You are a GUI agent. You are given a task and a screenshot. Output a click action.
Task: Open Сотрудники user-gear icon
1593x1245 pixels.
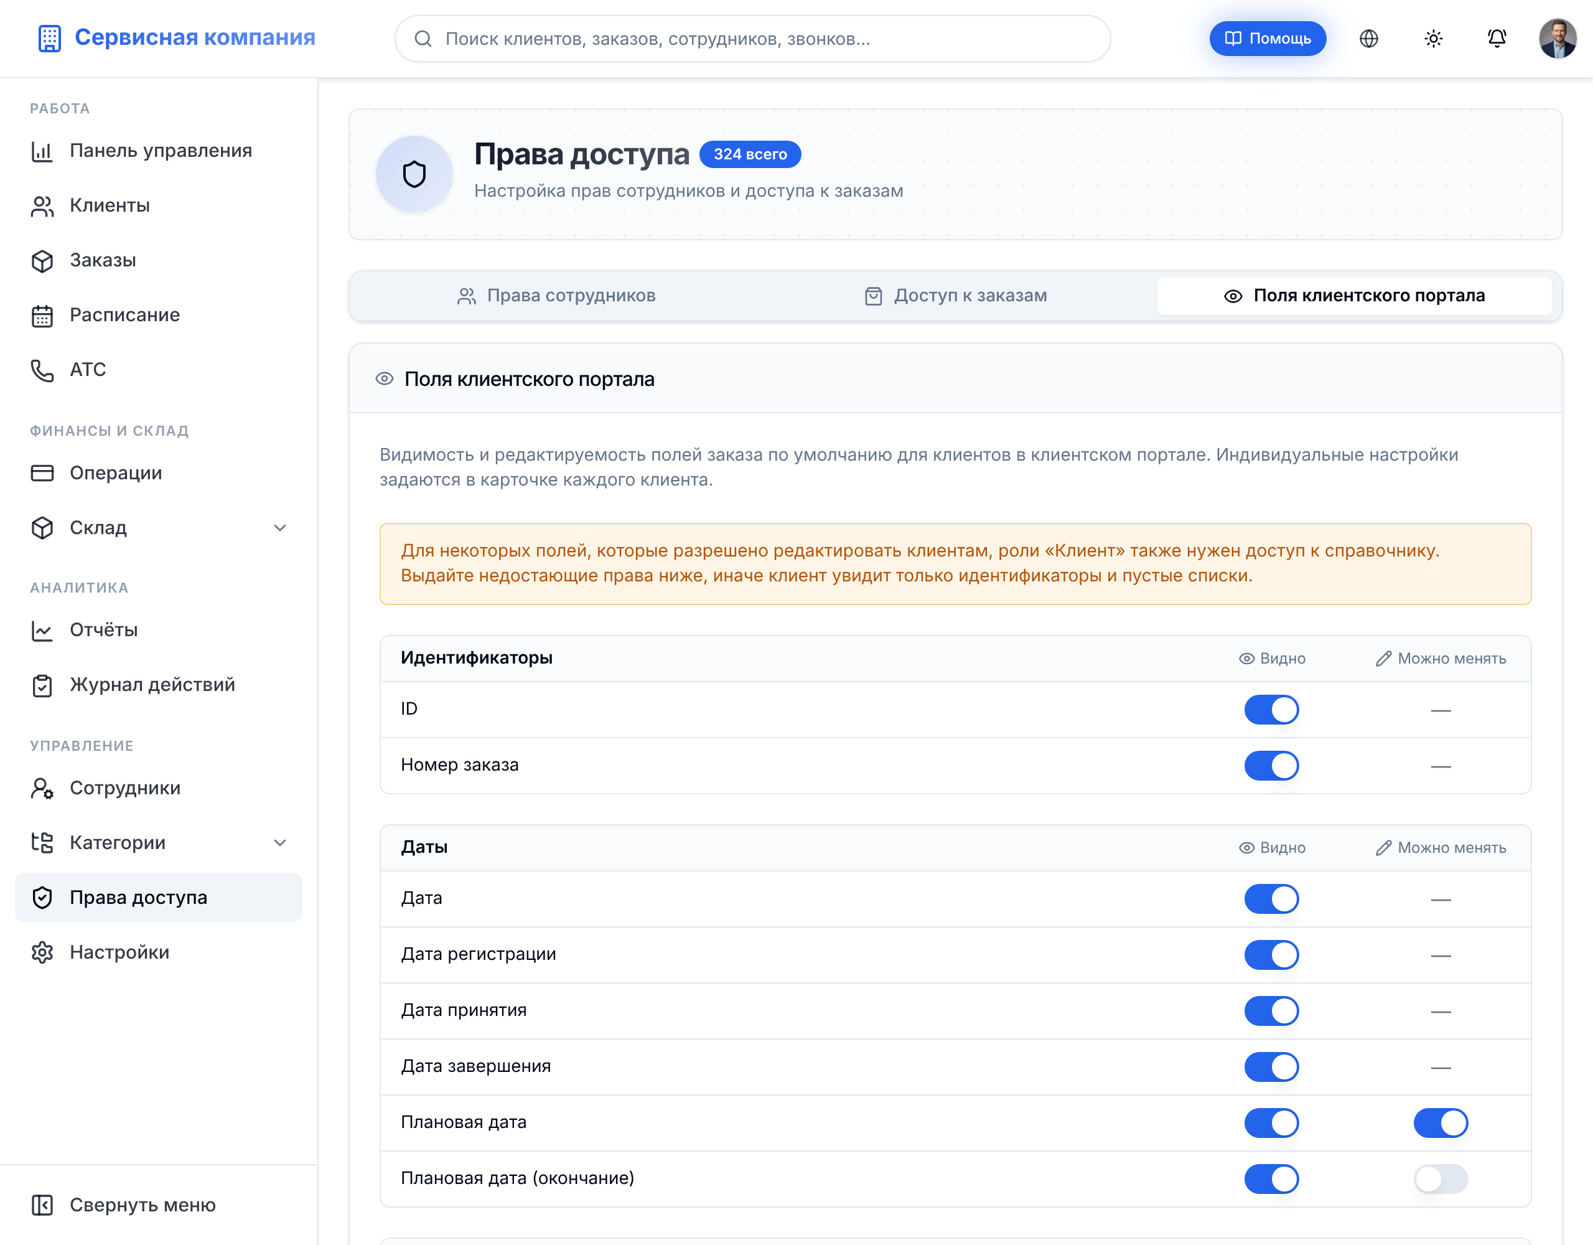(42, 788)
